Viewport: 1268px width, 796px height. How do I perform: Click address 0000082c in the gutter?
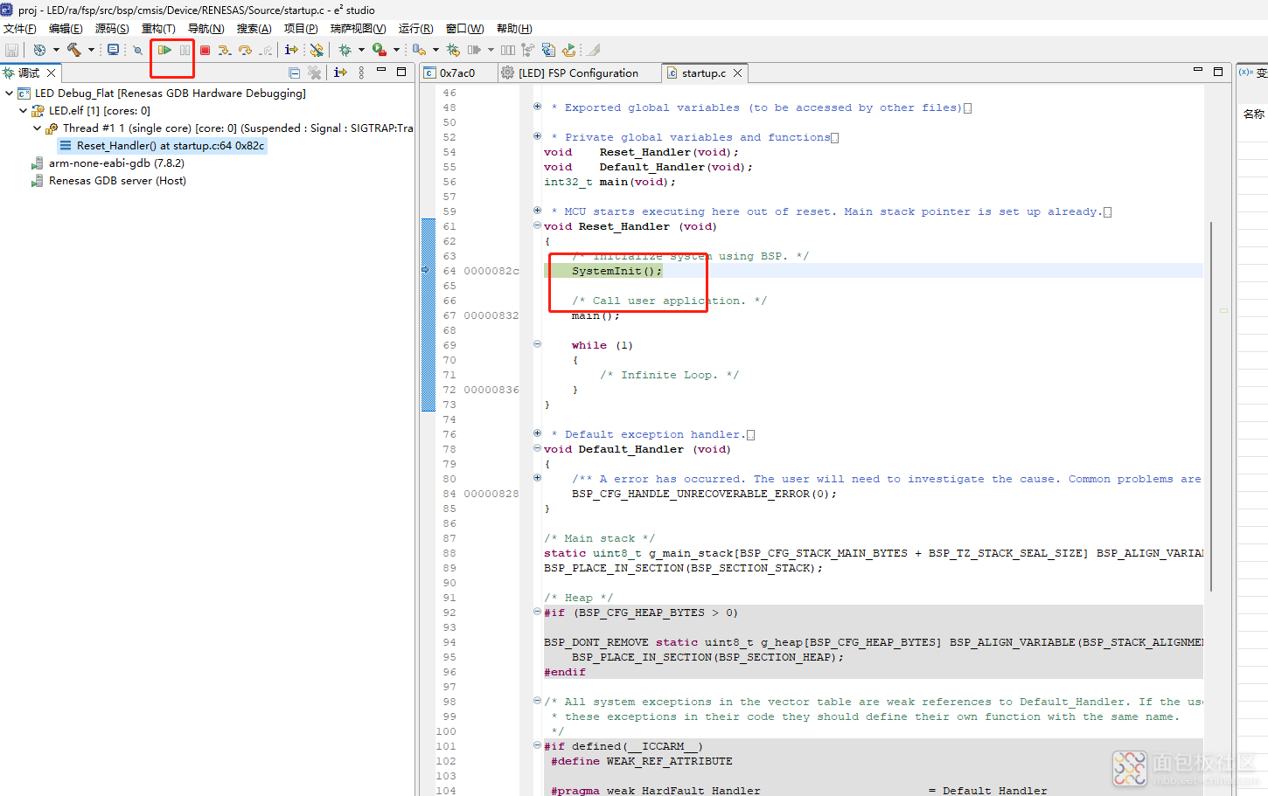pos(491,271)
